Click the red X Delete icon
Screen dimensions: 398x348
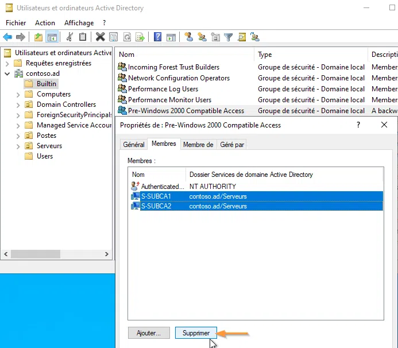(101, 37)
